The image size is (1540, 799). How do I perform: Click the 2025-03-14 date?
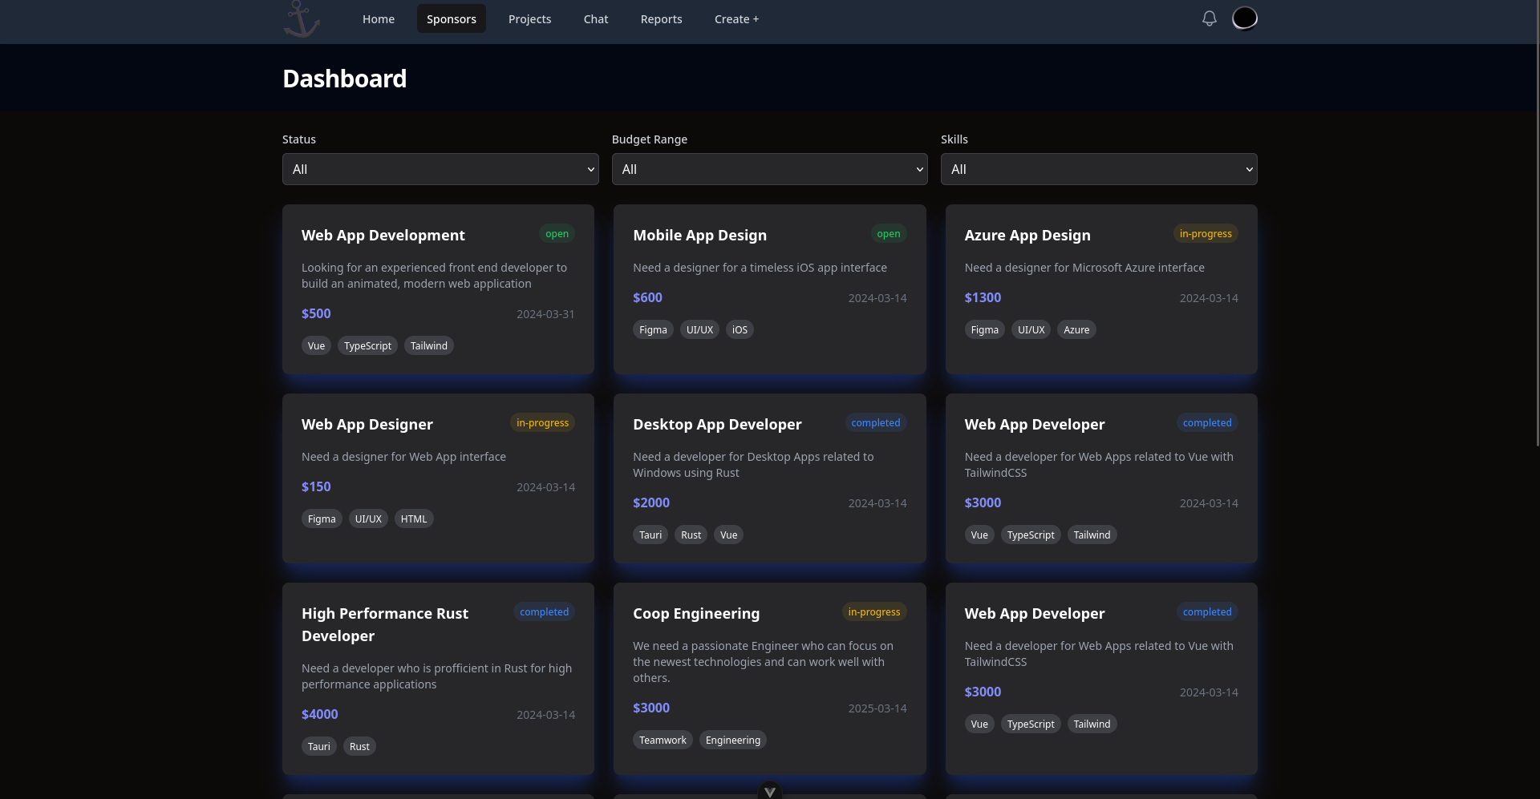tap(877, 708)
